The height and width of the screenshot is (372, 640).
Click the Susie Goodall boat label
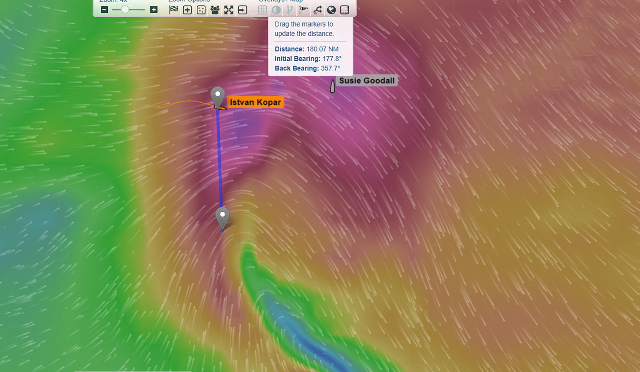pyautogui.click(x=367, y=81)
